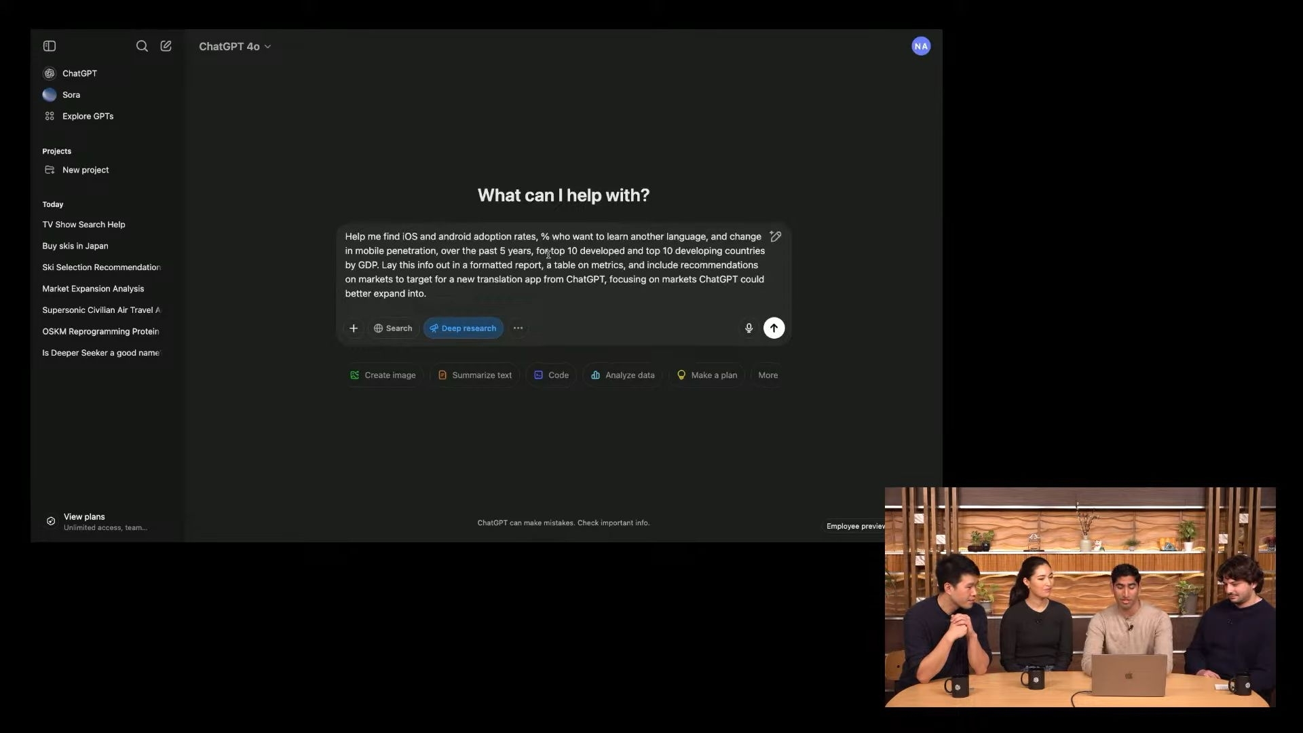1303x733 pixels.
Task: Open the search conversations icon
Action: point(142,45)
